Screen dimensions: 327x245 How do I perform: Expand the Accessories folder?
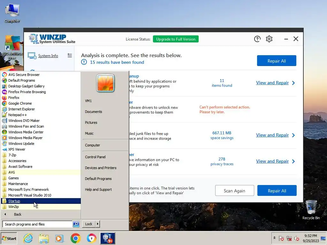point(41,161)
